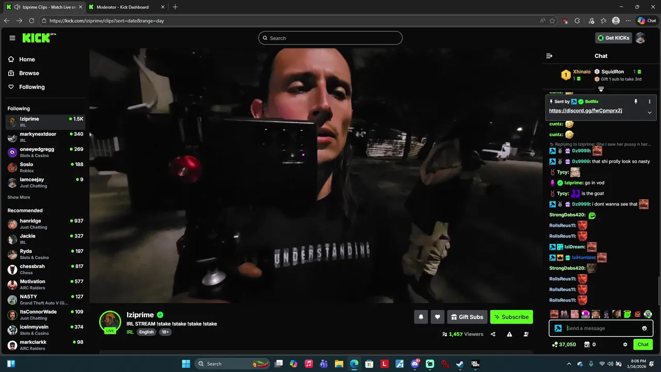661x372 pixels.
Task: Click the green Subscribe button
Action: (x=511, y=317)
